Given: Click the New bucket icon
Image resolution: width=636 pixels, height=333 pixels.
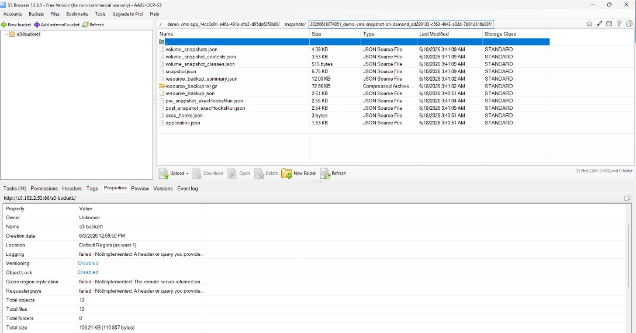Looking at the screenshot, I should point(4,25).
